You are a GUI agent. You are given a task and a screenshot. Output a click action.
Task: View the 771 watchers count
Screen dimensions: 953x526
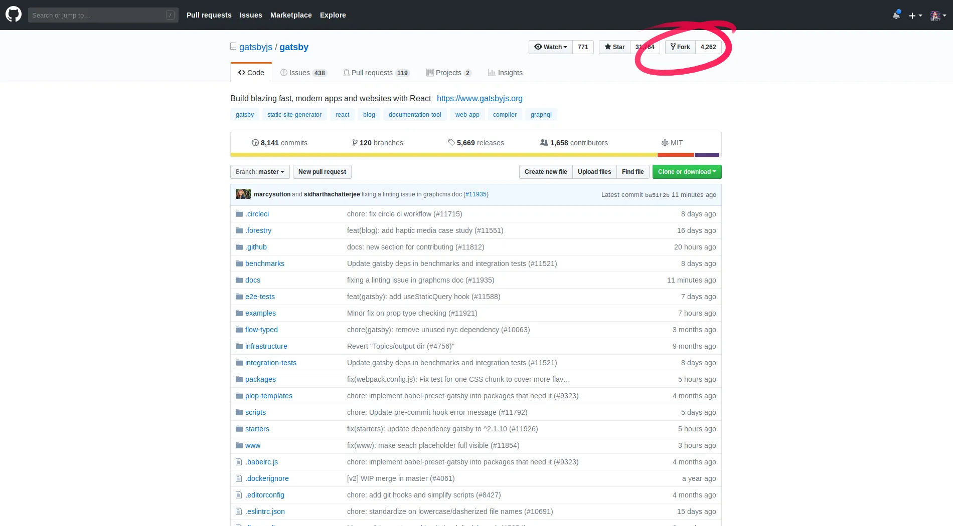pyautogui.click(x=583, y=47)
